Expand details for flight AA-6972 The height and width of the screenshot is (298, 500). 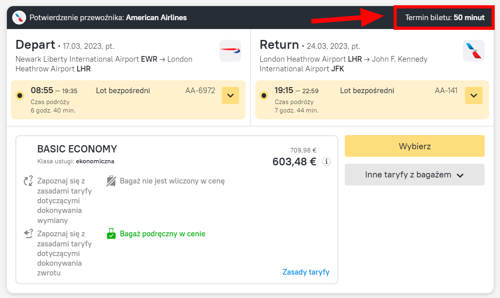230,96
